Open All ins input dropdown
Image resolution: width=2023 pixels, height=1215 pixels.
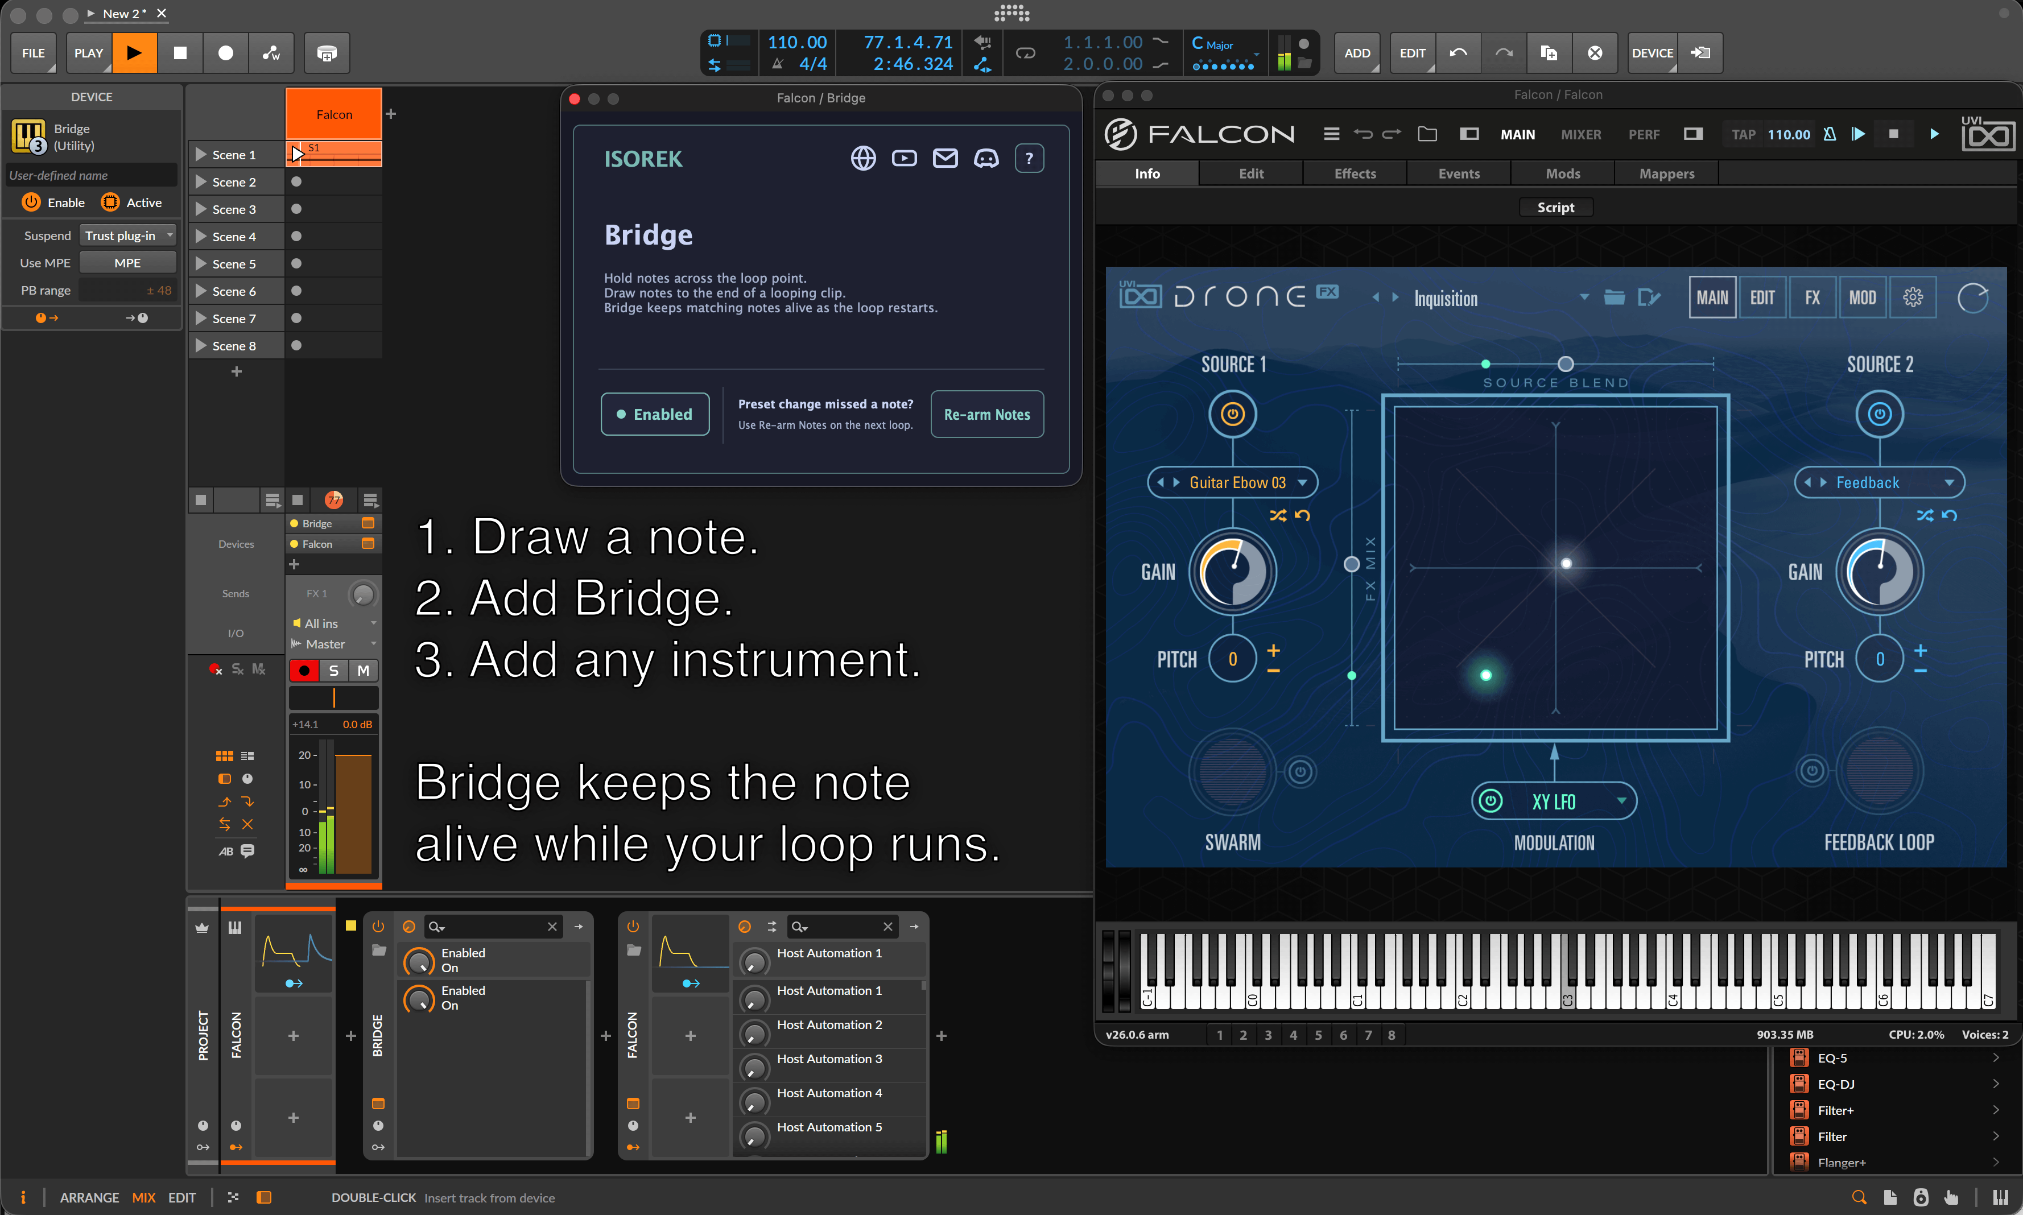334,623
